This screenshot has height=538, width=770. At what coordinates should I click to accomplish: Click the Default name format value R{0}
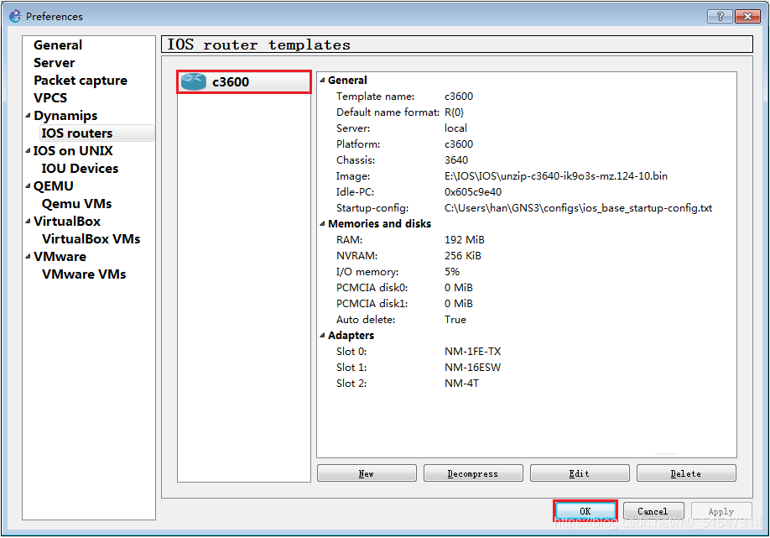point(455,112)
